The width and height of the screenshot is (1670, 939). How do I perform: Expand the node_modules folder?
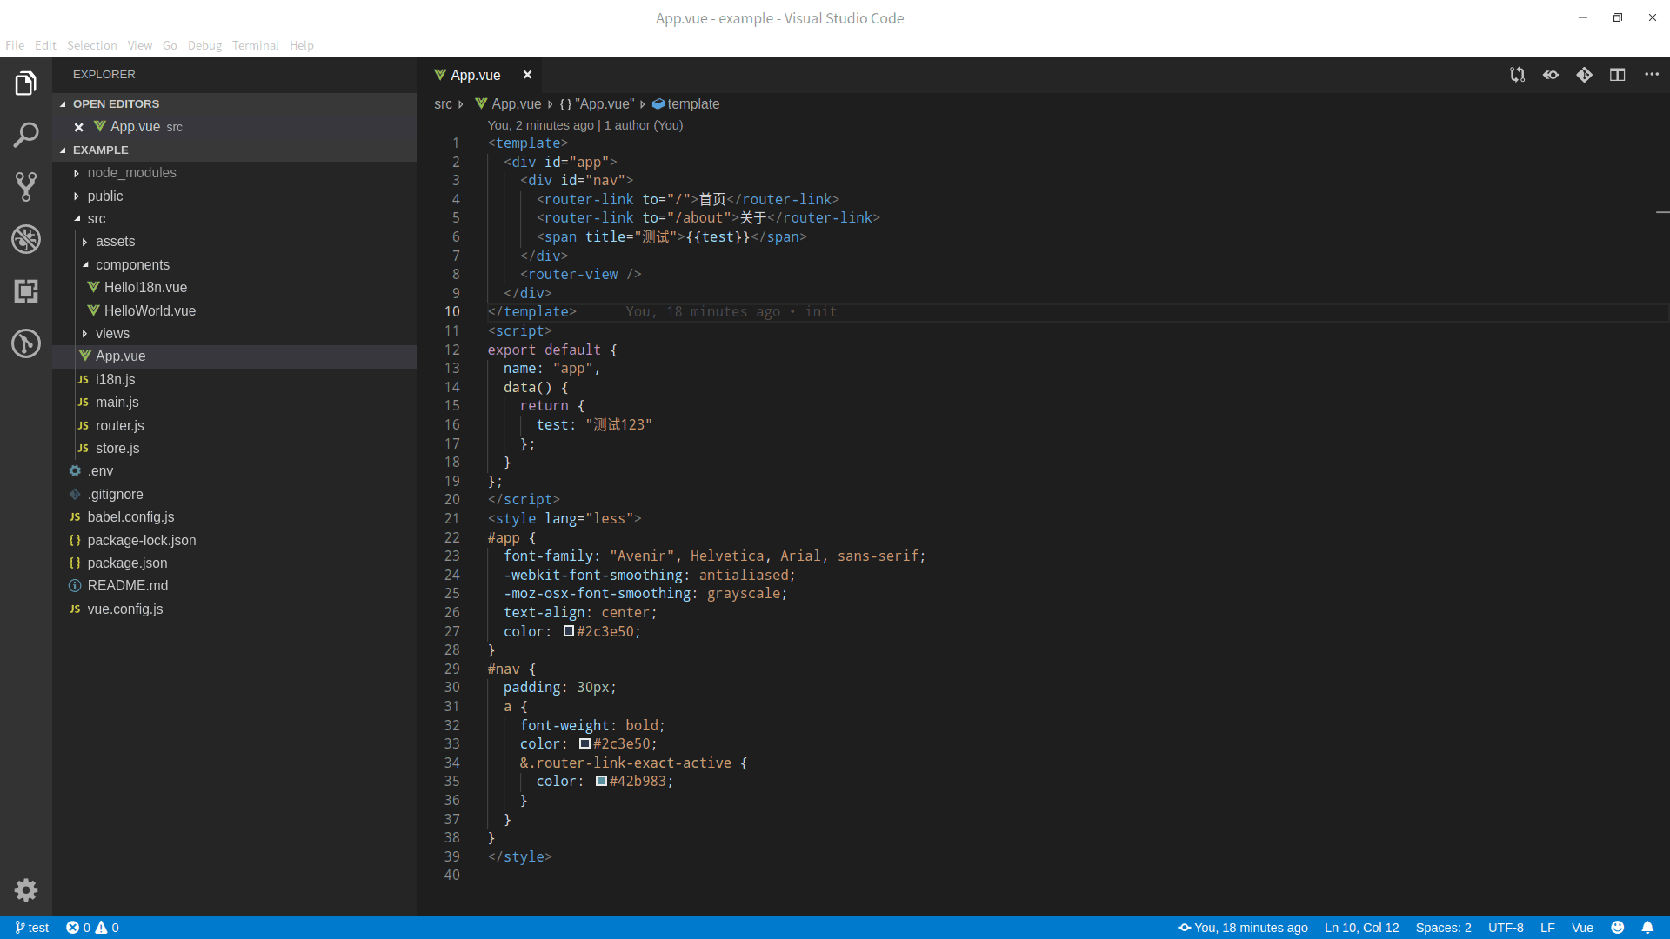131,173
